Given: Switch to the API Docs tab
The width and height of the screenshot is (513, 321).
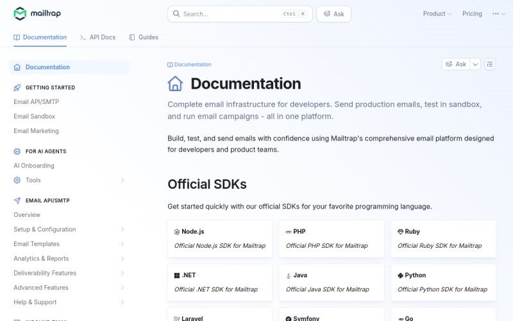Looking at the screenshot, I should (x=98, y=37).
